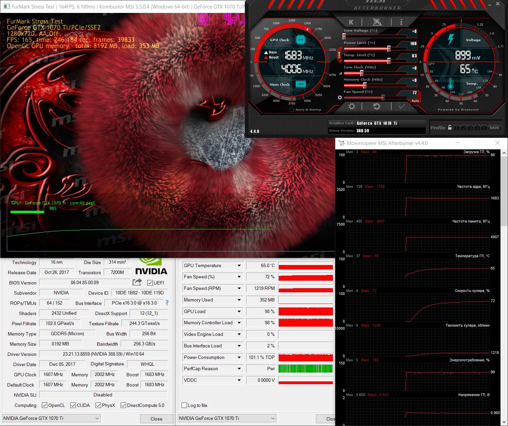The width and height of the screenshot is (508, 426).
Task: Toggle the Link button between power and temp limit
Action: tap(339, 55)
